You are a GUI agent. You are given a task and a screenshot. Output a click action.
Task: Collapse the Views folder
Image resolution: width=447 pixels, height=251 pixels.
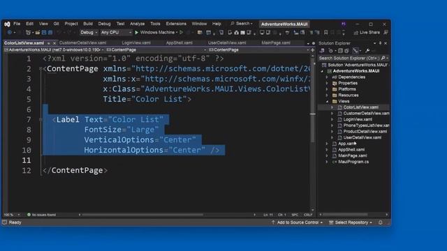click(327, 101)
